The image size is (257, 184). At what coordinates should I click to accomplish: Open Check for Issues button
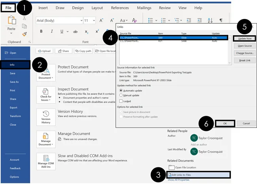tap(46, 95)
